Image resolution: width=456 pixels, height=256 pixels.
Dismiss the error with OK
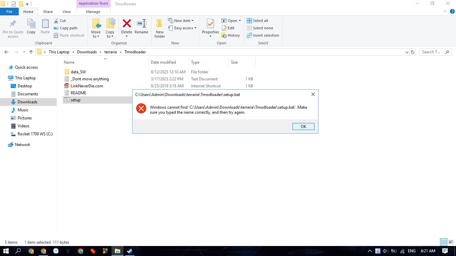(303, 126)
